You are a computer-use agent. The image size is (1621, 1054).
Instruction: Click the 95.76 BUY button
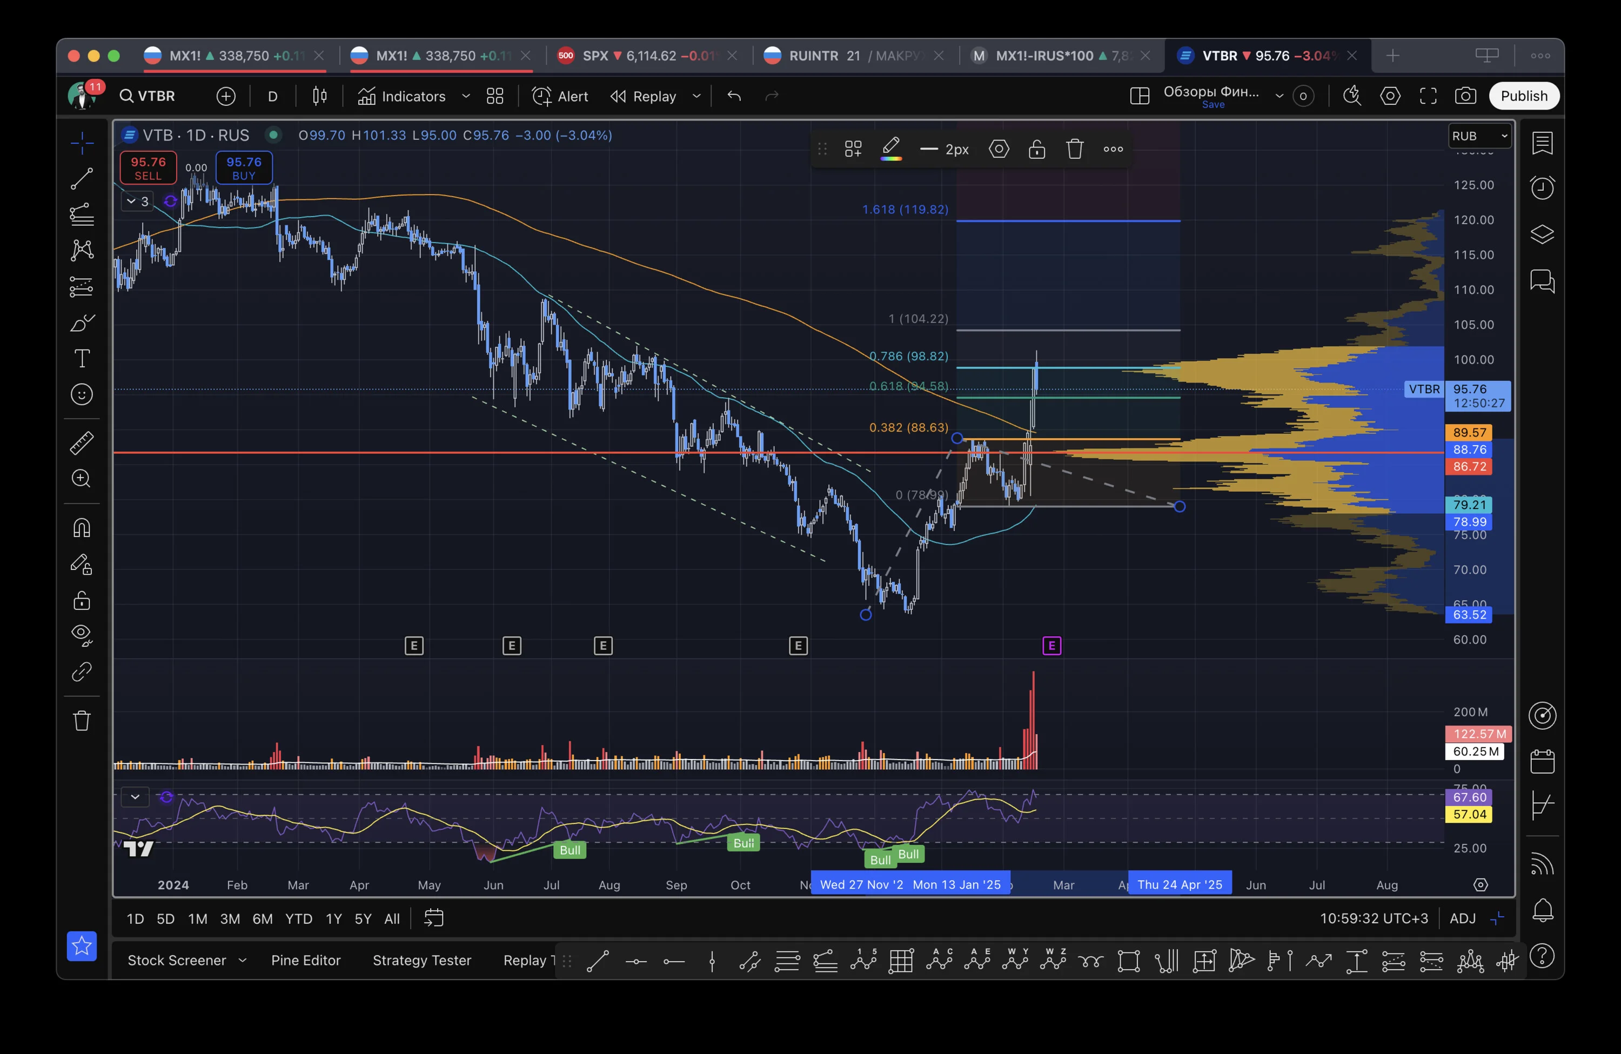click(244, 168)
